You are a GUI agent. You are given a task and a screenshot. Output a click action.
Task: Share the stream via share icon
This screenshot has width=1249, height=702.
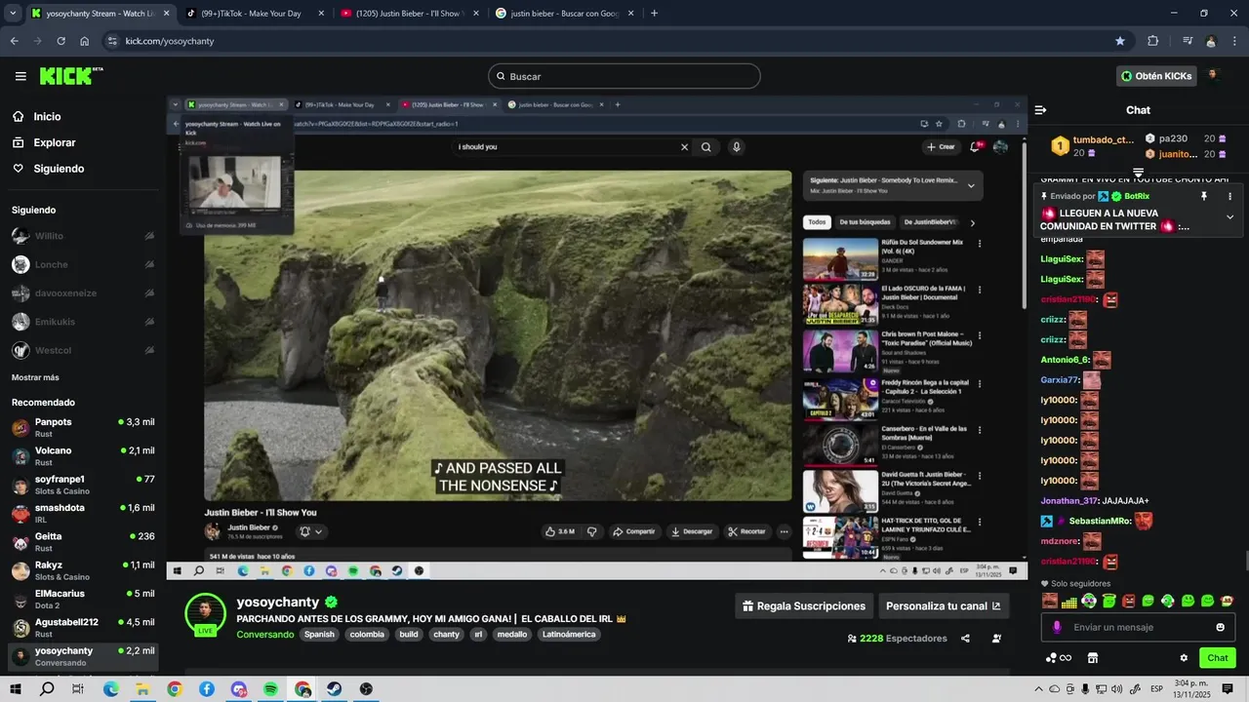pyautogui.click(x=965, y=639)
